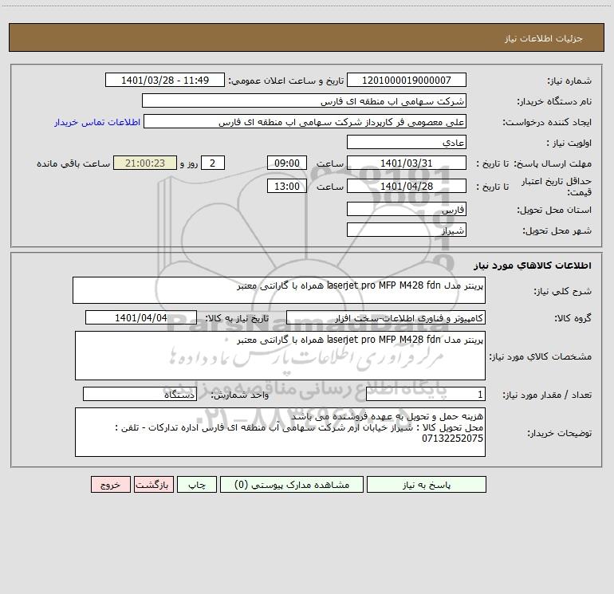Screen dimensions: 614x594
Task: Click the 'ساعت باقی مانده' text
Action: (73, 163)
